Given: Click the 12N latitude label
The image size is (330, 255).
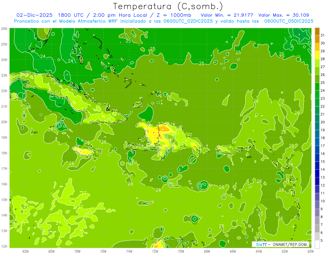Looking at the screenshot, I should coord(4,246).
